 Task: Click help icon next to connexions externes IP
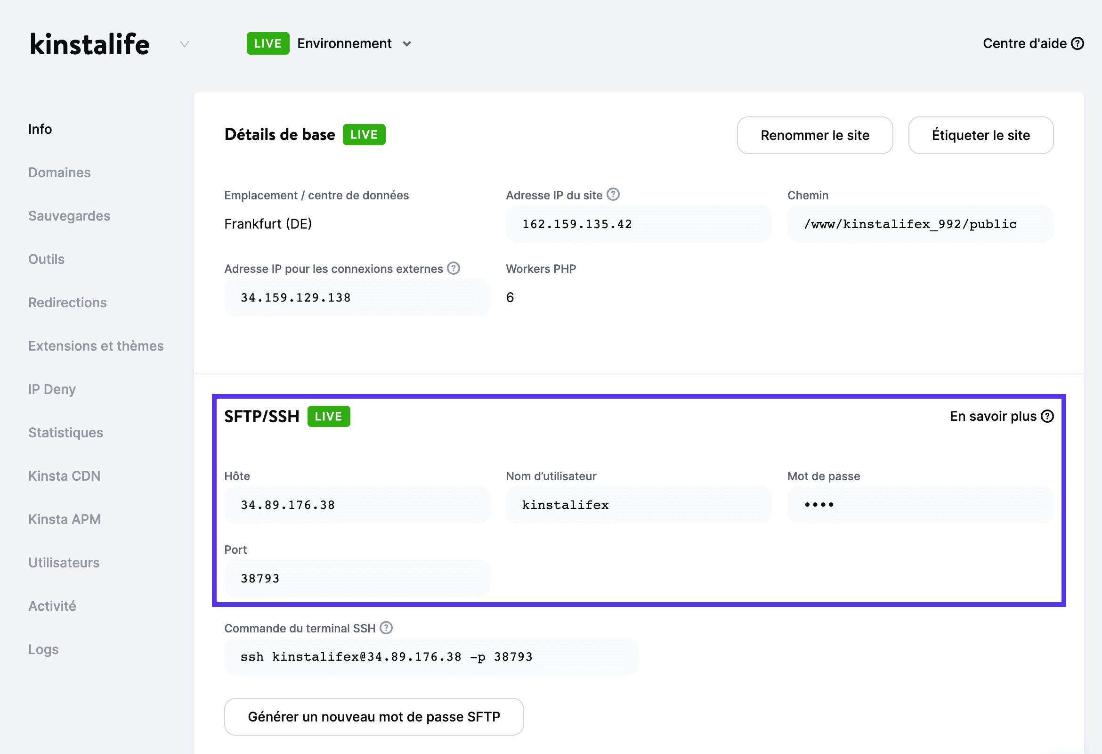[x=454, y=268]
